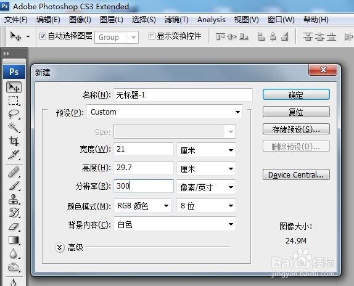Select the Move tool in the toolbox

tap(14, 88)
